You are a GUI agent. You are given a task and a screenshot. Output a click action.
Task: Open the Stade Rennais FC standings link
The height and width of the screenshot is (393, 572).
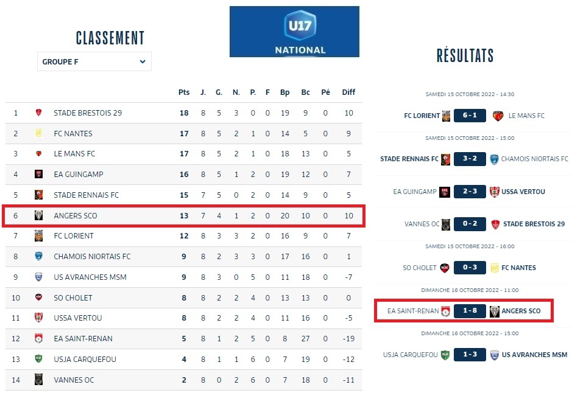(x=86, y=195)
